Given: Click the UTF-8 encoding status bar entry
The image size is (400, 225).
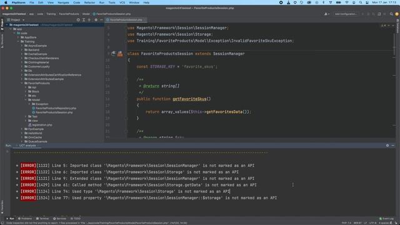Looking at the screenshot, I should pyautogui.click(x=372, y=222).
